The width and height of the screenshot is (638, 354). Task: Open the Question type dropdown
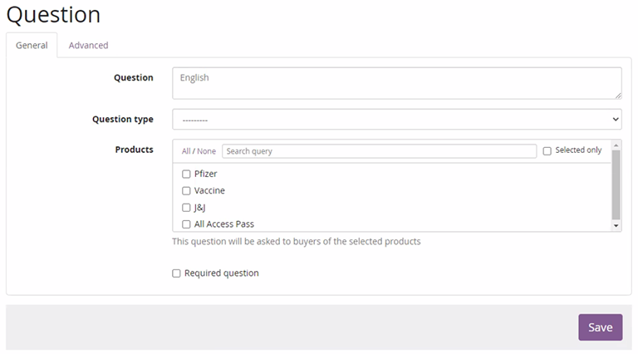pos(396,120)
